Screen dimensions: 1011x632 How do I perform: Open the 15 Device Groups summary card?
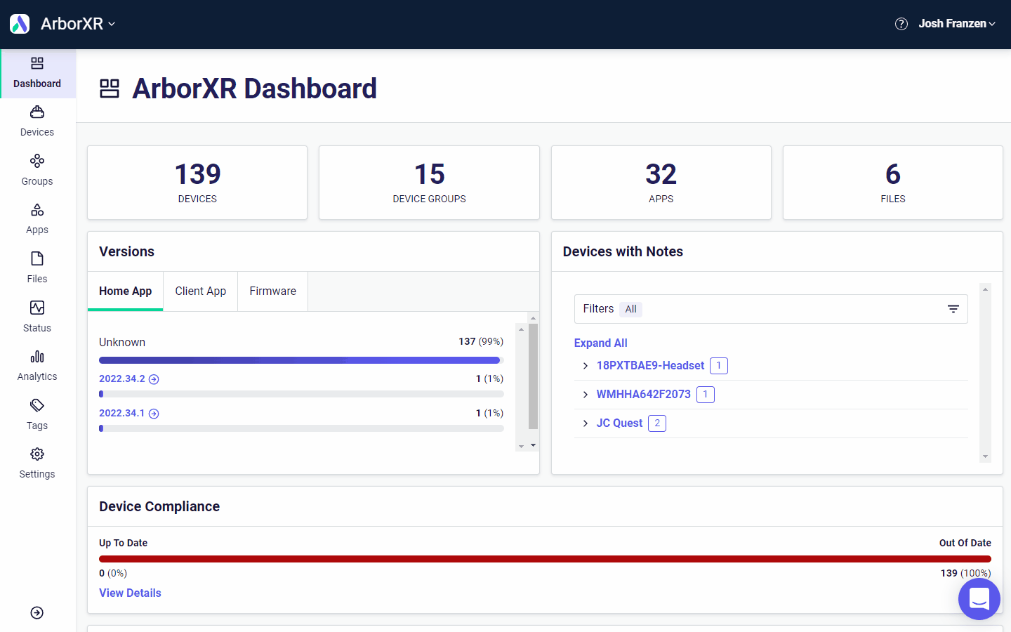tap(429, 183)
